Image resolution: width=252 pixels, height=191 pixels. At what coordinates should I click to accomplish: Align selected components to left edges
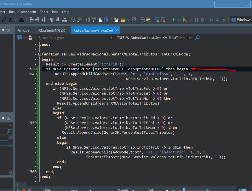click(32, 20)
